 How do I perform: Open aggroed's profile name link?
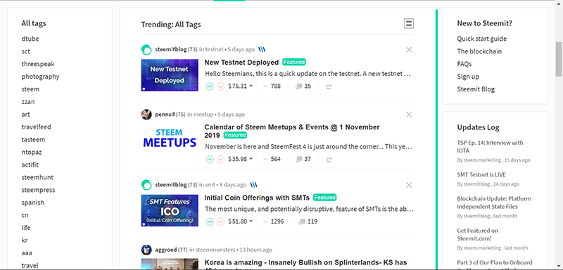(166, 250)
